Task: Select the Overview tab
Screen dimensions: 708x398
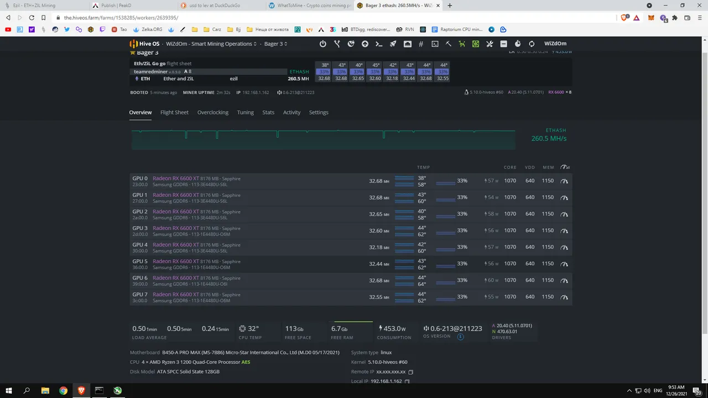Action: 140,112
